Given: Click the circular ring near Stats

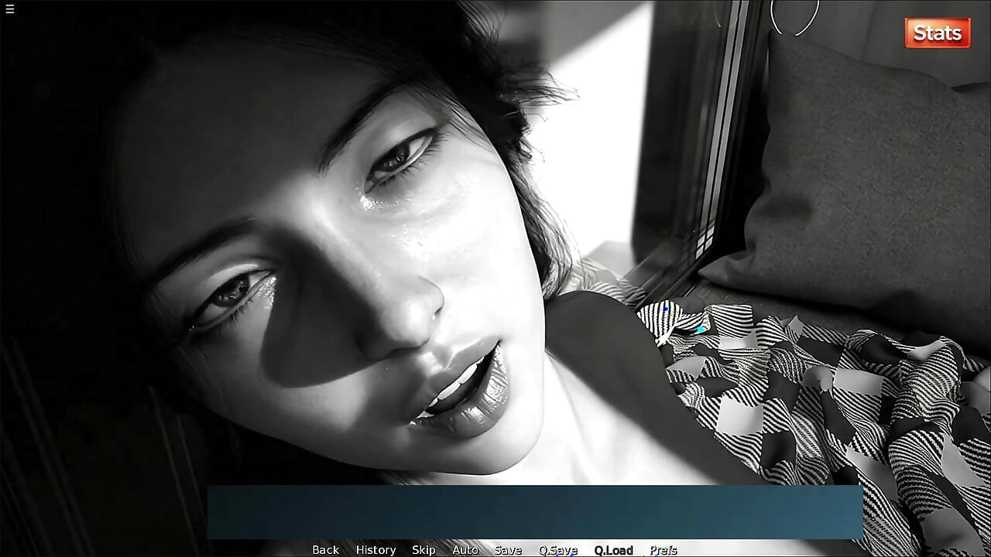Looking at the screenshot, I should [x=794, y=17].
